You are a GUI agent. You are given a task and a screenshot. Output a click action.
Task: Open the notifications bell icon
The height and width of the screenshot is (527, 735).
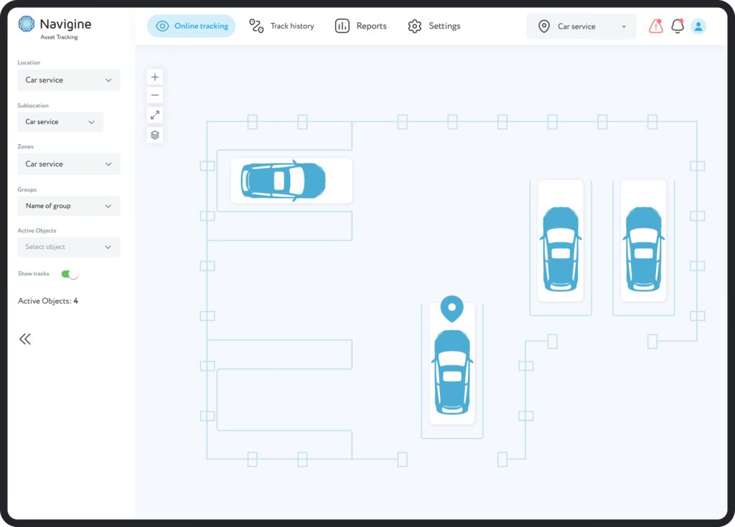(x=677, y=27)
